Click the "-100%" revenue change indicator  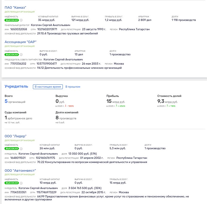point(69,106)
